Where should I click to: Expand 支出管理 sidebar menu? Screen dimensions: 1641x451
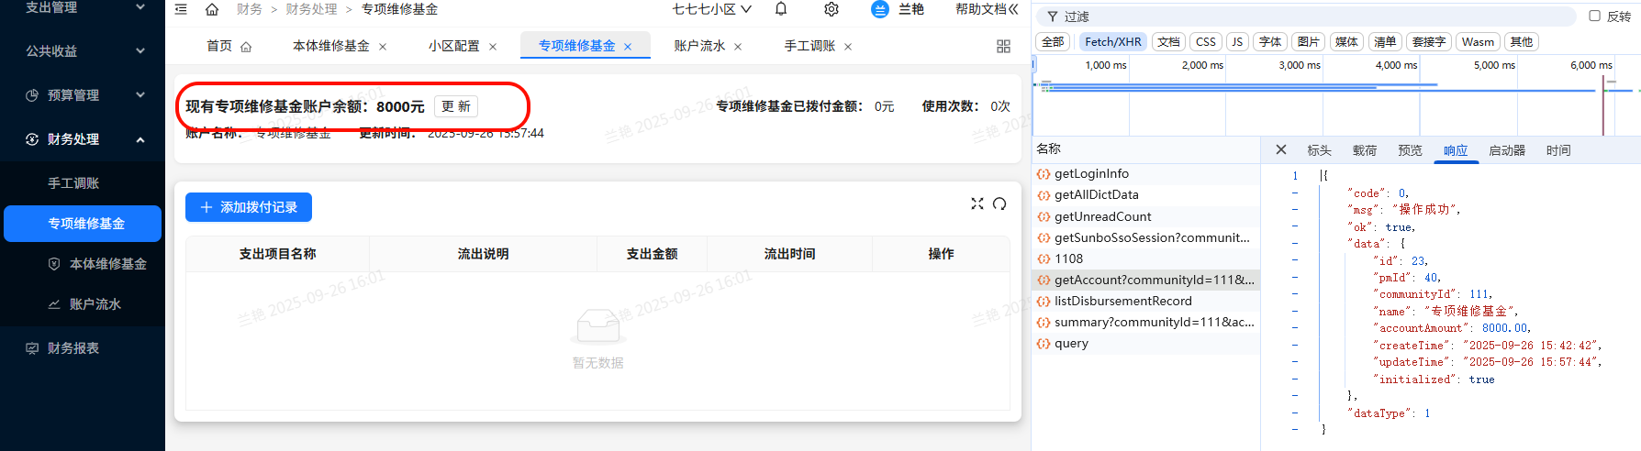click(83, 8)
